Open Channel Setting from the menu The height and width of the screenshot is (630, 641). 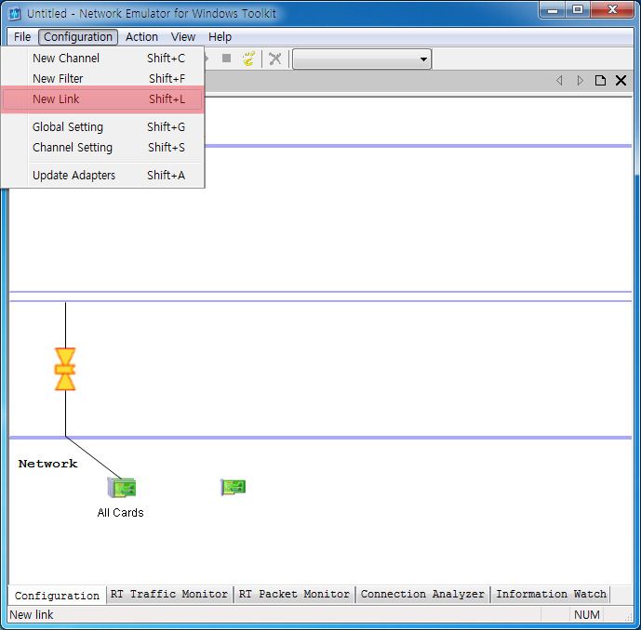[x=102, y=148]
